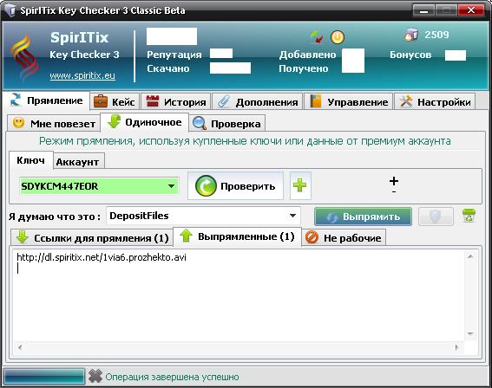The width and height of the screenshot is (492, 388).
Task: Click the Бонусов label
Action: pos(410,55)
